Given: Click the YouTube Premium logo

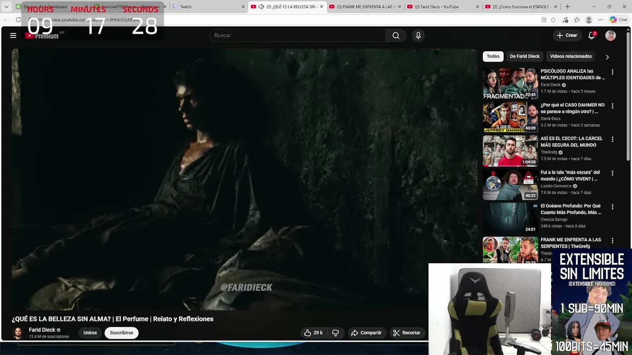Looking at the screenshot, I should pyautogui.click(x=42, y=35).
